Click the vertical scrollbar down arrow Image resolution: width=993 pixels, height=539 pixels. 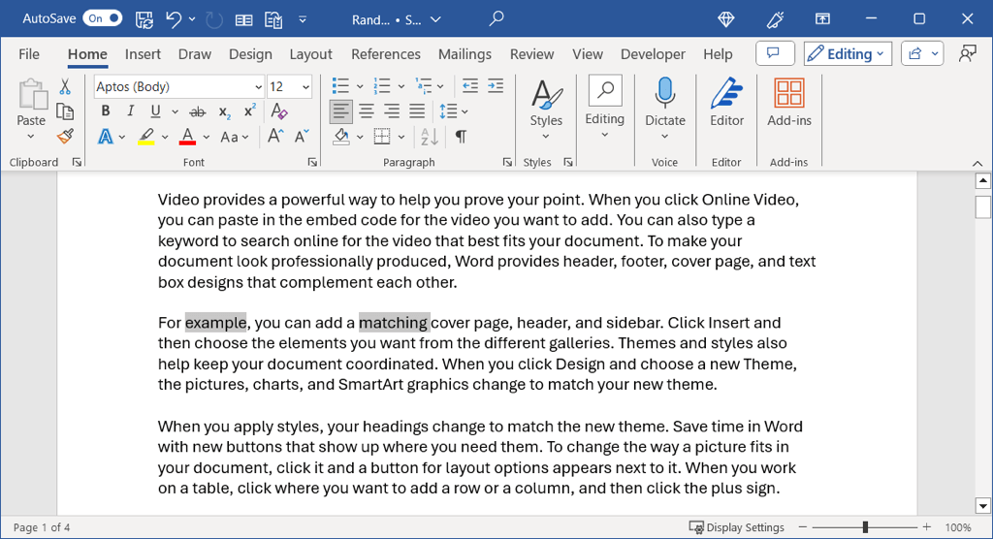(982, 505)
